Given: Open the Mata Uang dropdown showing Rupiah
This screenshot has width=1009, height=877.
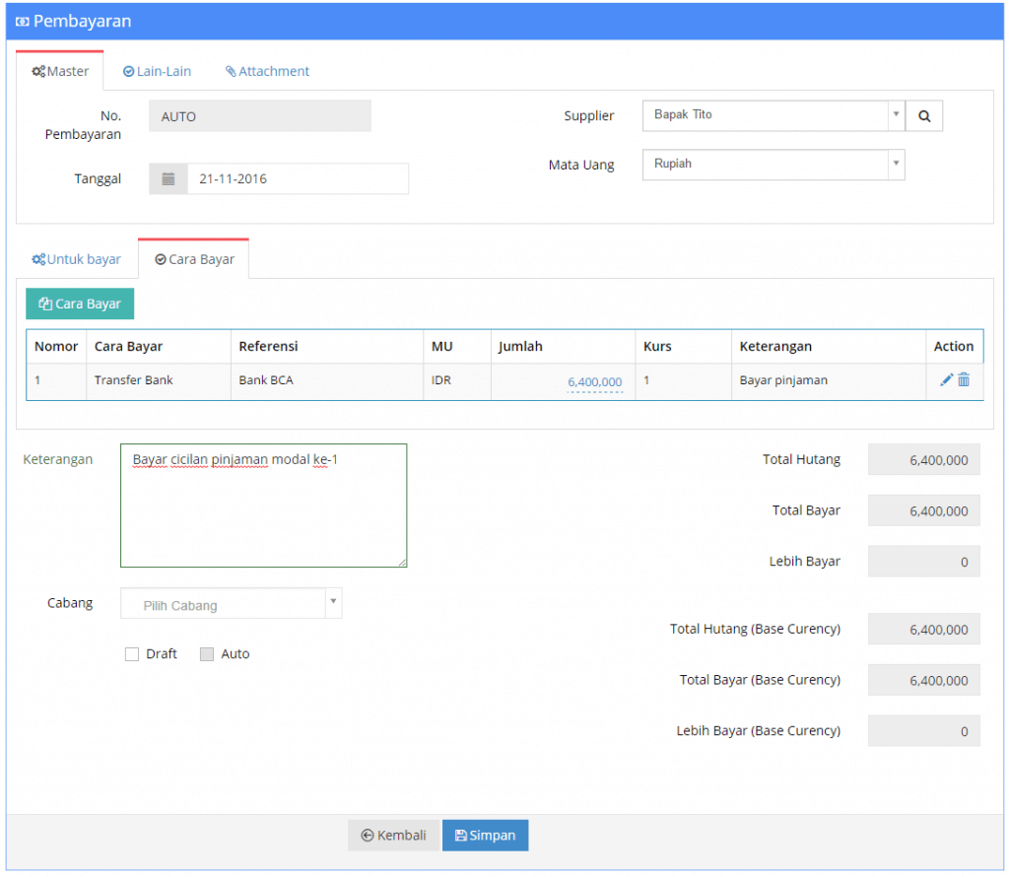Looking at the screenshot, I should click(774, 165).
